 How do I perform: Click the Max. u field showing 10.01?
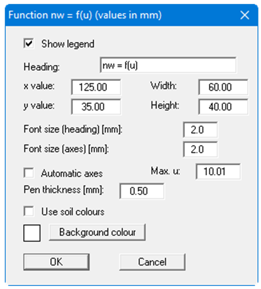coord(218,171)
